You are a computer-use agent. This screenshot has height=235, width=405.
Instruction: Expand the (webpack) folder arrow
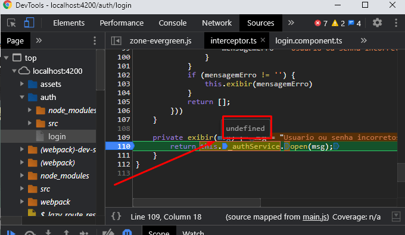[x=22, y=162]
